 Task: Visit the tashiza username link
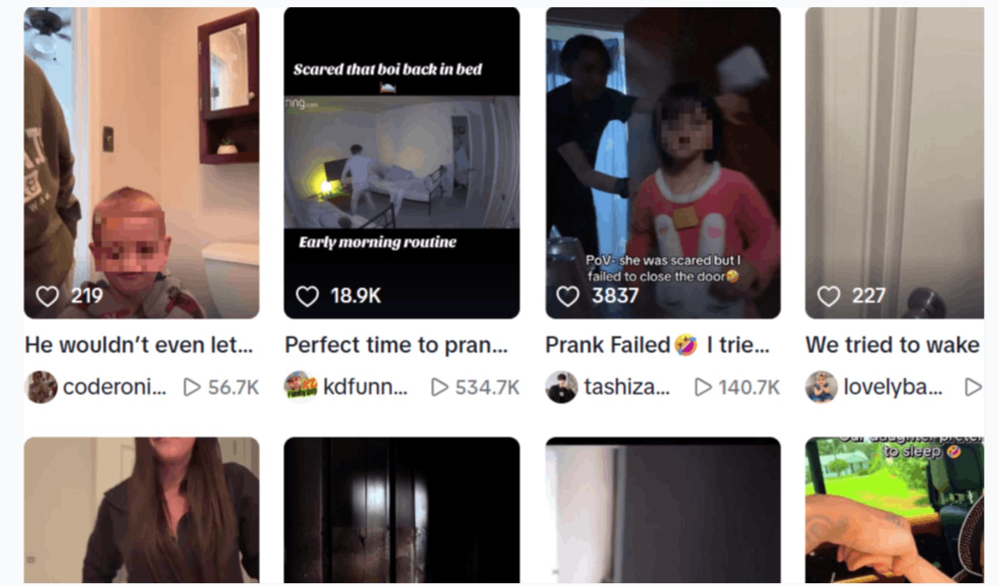click(627, 387)
